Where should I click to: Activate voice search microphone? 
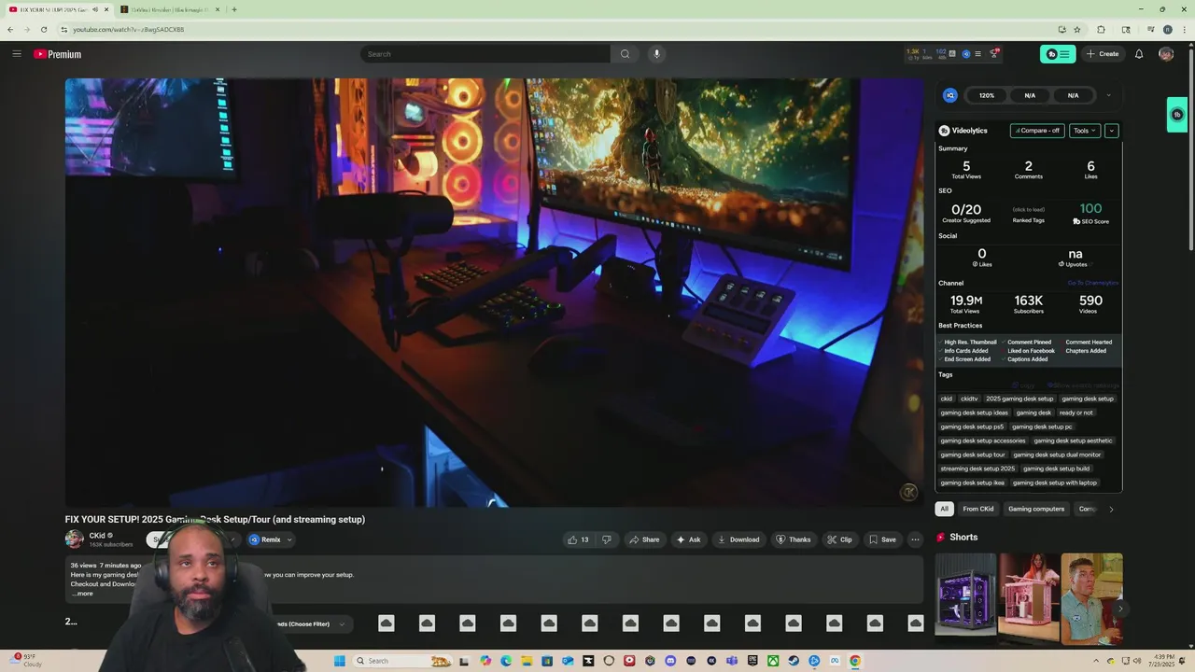(656, 54)
